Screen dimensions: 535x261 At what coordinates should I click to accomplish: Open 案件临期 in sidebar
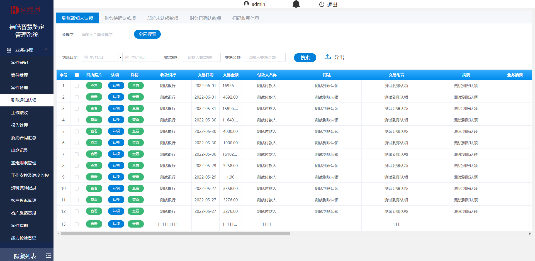[27, 225]
